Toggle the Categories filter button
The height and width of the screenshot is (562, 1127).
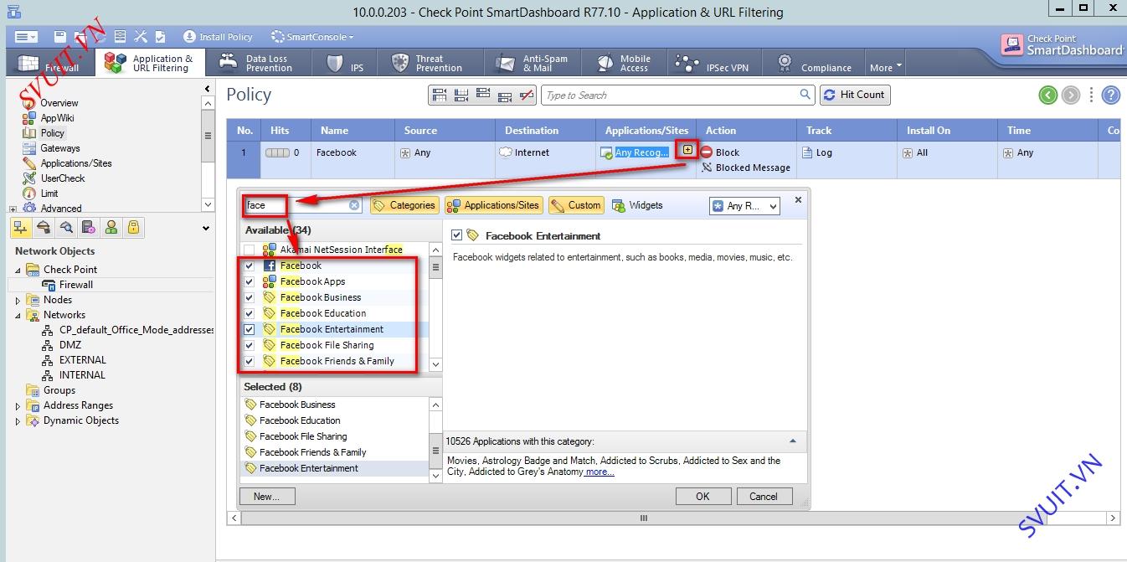404,205
